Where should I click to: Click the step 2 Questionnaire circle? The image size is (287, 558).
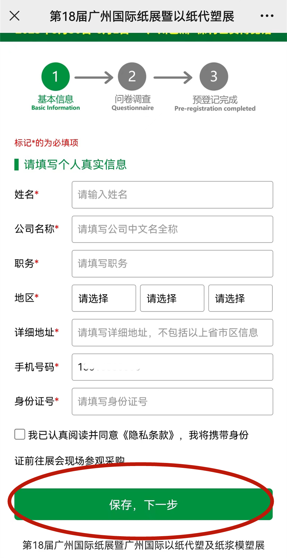pyautogui.click(x=132, y=77)
